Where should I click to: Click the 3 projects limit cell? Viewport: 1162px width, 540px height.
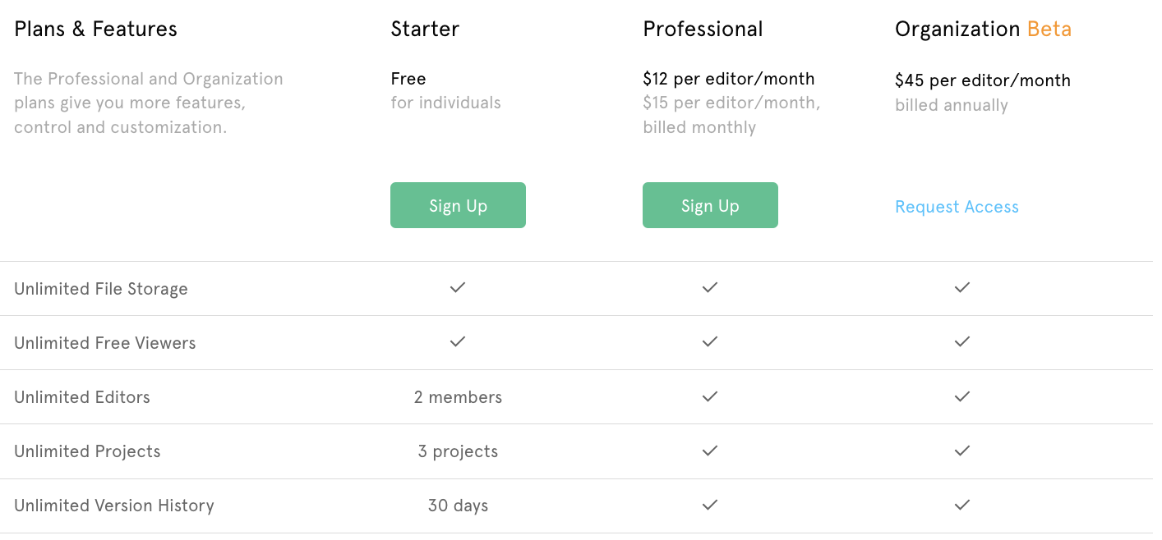458,451
